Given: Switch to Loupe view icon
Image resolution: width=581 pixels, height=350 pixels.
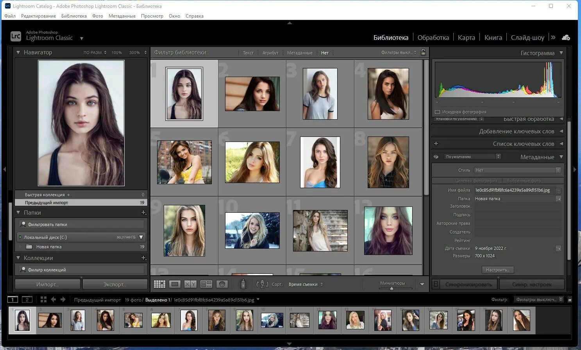Looking at the screenshot, I should [x=175, y=284].
